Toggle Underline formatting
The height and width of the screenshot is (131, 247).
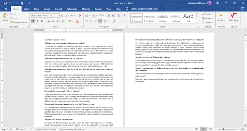click(x=42, y=21)
